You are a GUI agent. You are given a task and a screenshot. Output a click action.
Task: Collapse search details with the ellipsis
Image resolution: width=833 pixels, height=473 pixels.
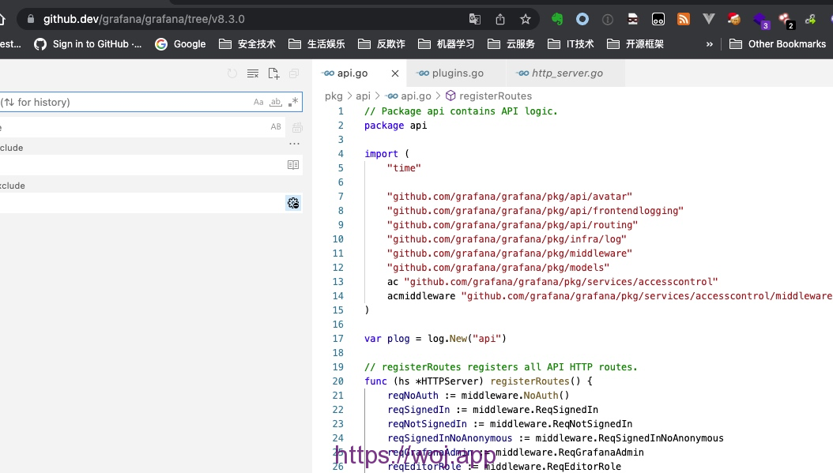(295, 144)
